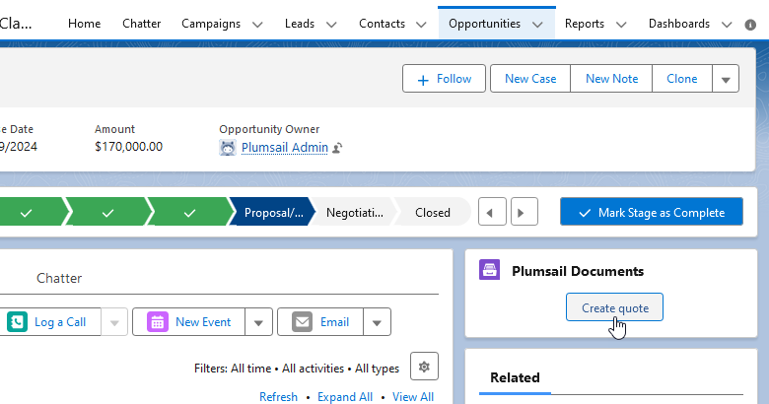Click the info icon in navigation bar
Viewport: 769px width, 404px height.
750,25
